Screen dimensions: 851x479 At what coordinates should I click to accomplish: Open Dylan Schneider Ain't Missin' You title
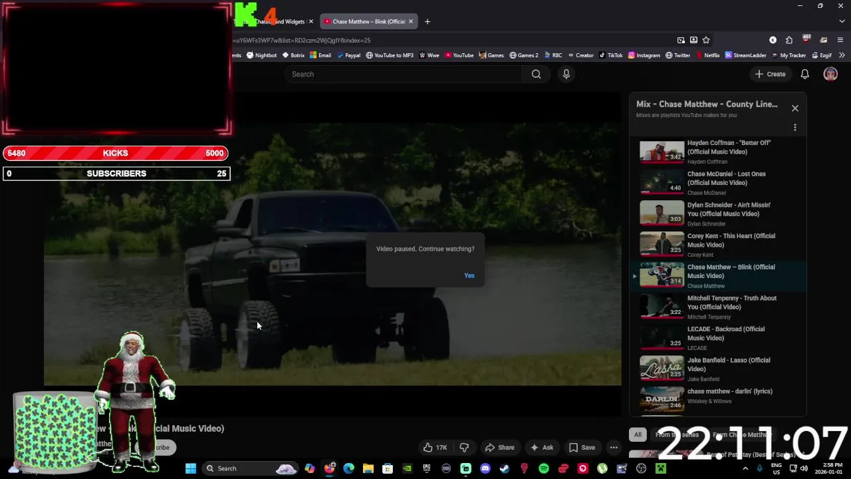point(729,210)
